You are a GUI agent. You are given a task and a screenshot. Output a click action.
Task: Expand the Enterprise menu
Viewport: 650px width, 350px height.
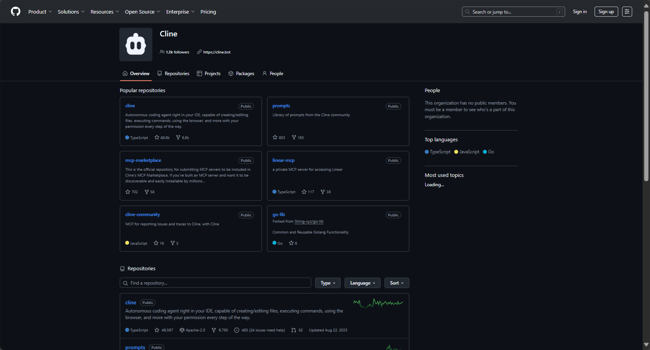[180, 12]
